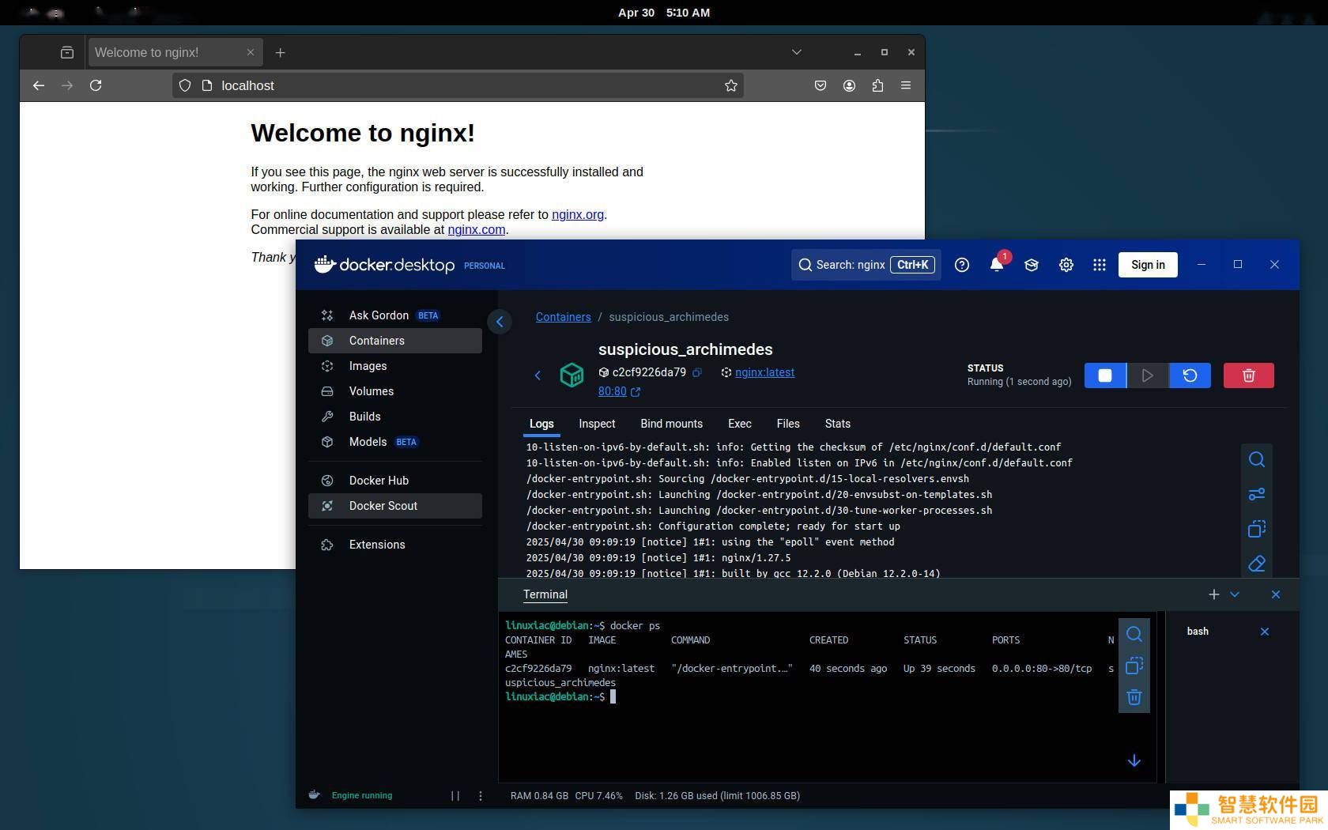The image size is (1328, 830).
Task: Click the Containers breadcrumb link
Action: pos(563,317)
